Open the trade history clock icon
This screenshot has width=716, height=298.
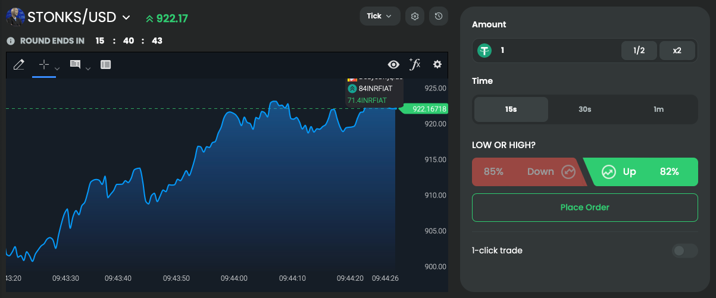[x=439, y=16]
